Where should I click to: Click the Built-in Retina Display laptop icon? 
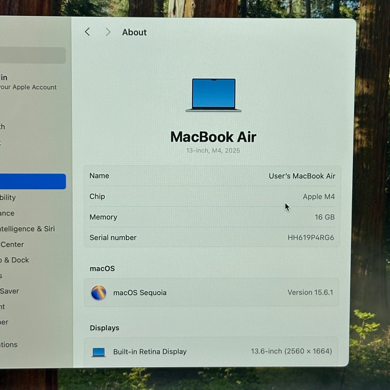[99, 352]
